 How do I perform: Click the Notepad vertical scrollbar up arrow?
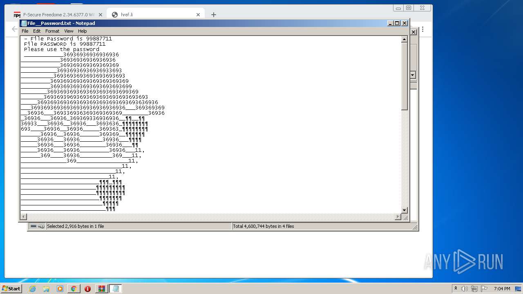(x=405, y=40)
